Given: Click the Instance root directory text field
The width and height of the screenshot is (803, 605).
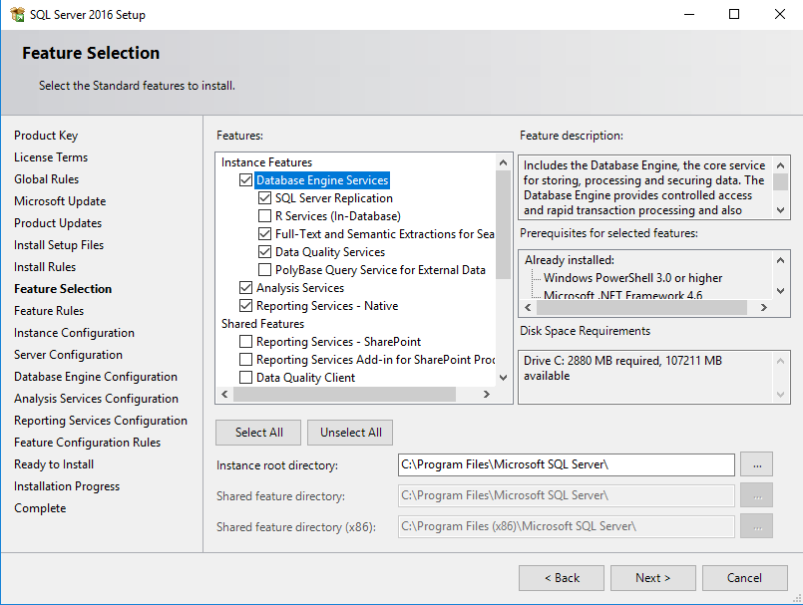Looking at the screenshot, I should (x=567, y=464).
